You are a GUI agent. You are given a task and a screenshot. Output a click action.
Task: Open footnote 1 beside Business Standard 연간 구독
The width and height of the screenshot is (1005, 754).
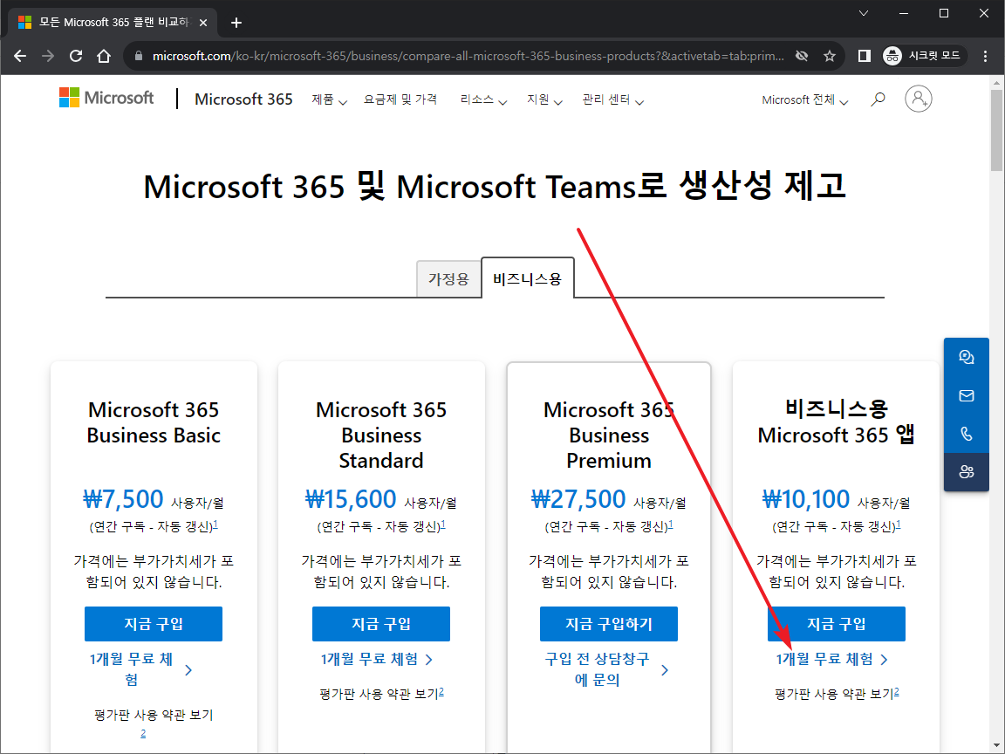click(x=443, y=524)
